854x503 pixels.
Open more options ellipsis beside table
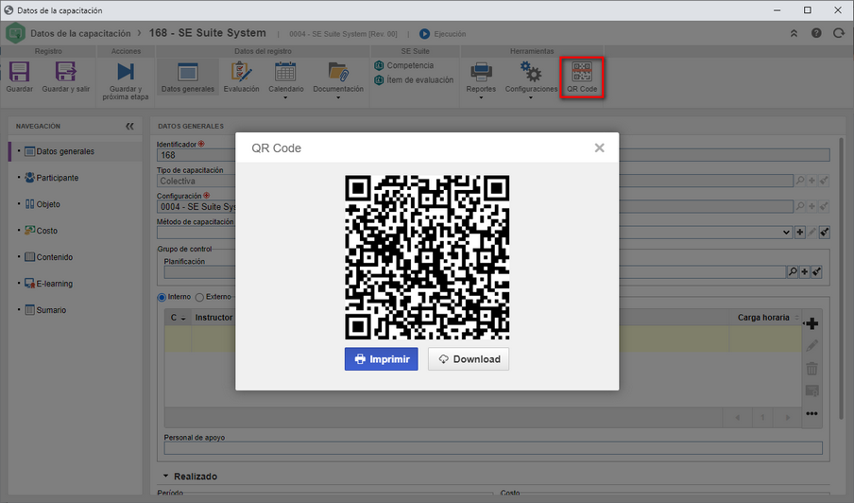coord(811,413)
